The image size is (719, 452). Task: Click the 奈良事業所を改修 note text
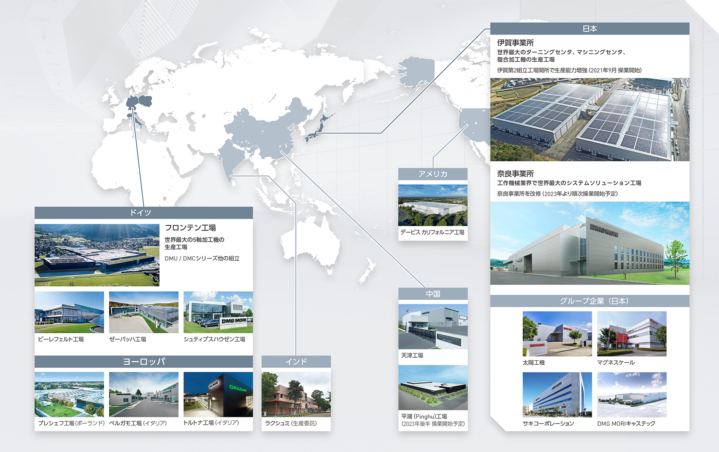(x=557, y=194)
